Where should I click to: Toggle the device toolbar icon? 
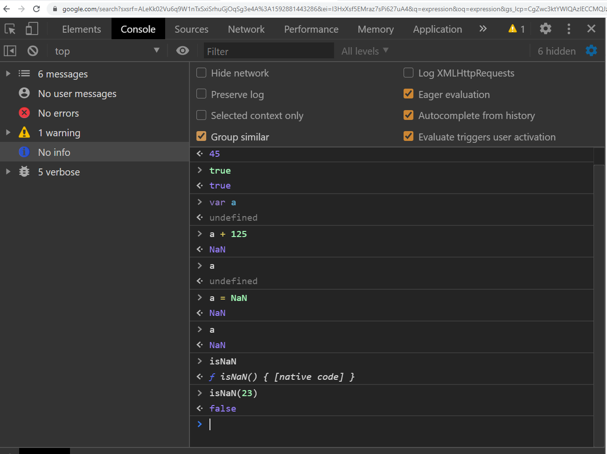tap(32, 29)
